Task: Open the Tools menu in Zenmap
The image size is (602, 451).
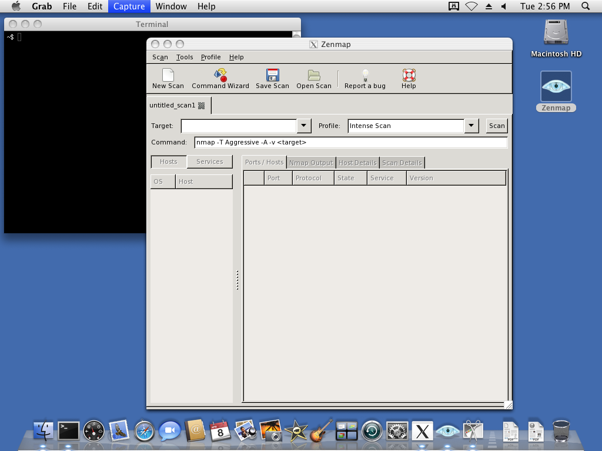Action: [185, 57]
